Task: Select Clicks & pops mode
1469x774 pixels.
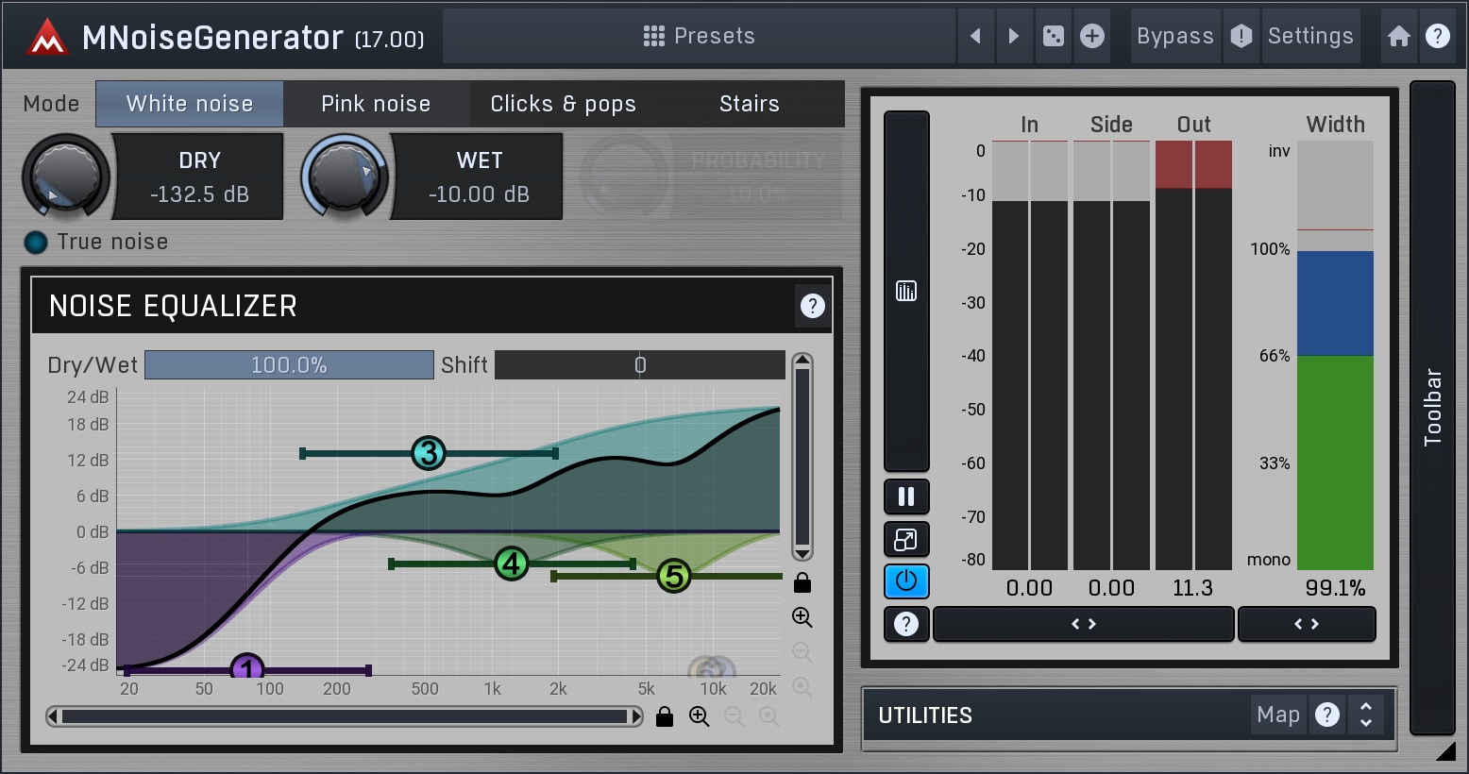Action: (x=563, y=104)
